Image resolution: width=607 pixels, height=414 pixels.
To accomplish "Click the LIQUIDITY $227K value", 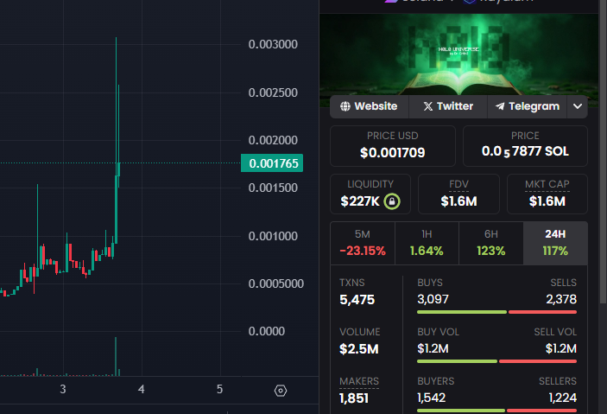I will [x=360, y=201].
